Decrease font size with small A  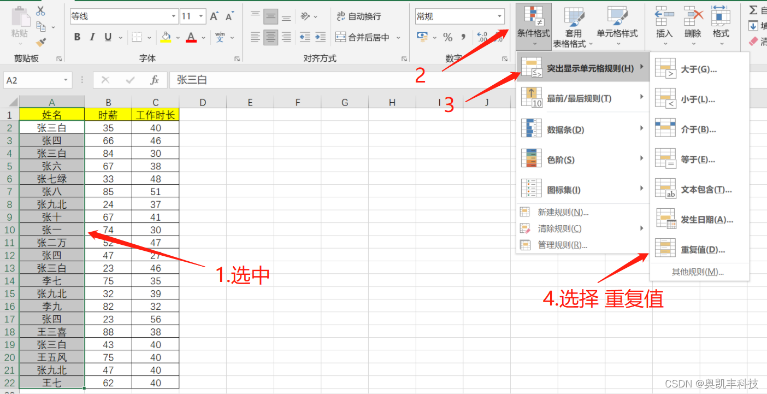pyautogui.click(x=229, y=17)
